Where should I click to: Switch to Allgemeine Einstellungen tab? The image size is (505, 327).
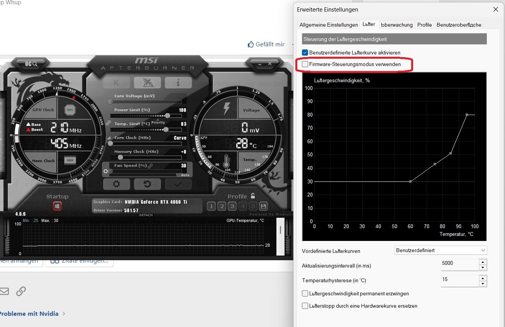coord(329,25)
